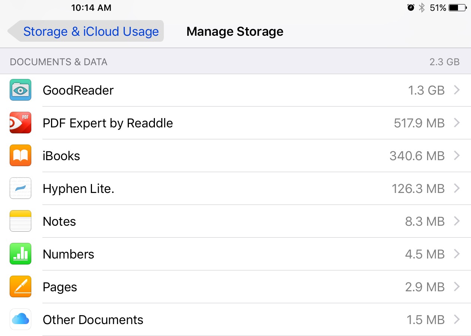Go back to Storage & iCloud Usage
Image resolution: width=471 pixels, height=336 pixels.
pyautogui.click(x=86, y=31)
